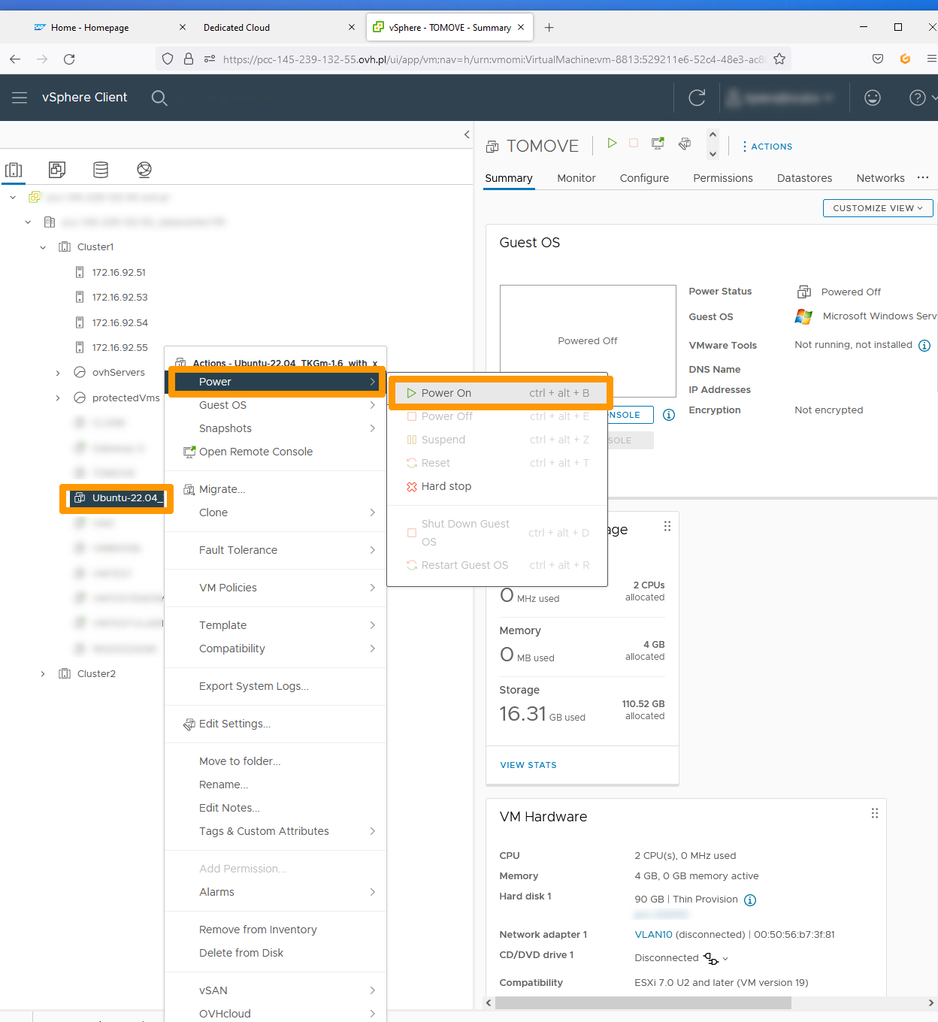Open Remote Console from the context menu

[275, 452]
